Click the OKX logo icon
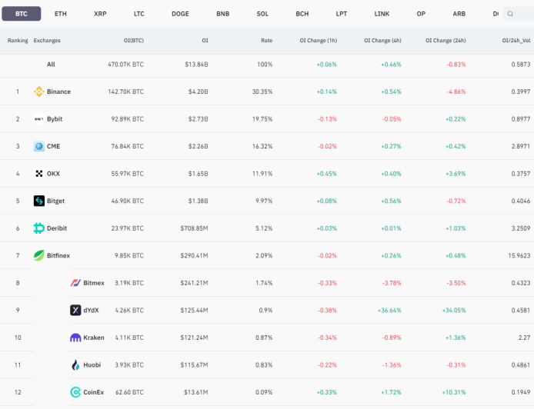Viewport: 534px width, 409px height. pos(38,174)
